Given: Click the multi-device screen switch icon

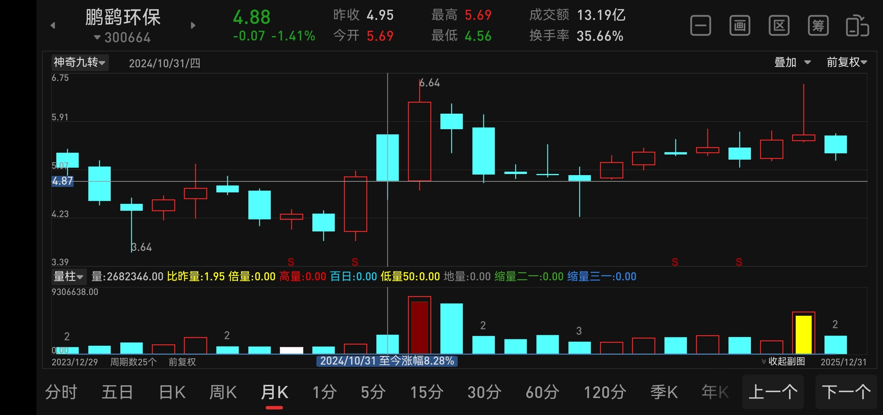Looking at the screenshot, I should [857, 26].
